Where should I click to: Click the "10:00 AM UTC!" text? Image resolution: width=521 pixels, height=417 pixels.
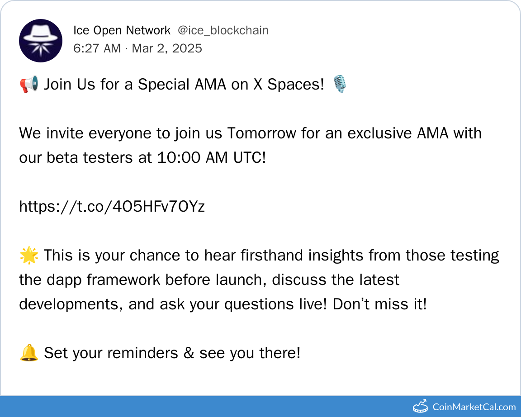pyautogui.click(x=211, y=158)
